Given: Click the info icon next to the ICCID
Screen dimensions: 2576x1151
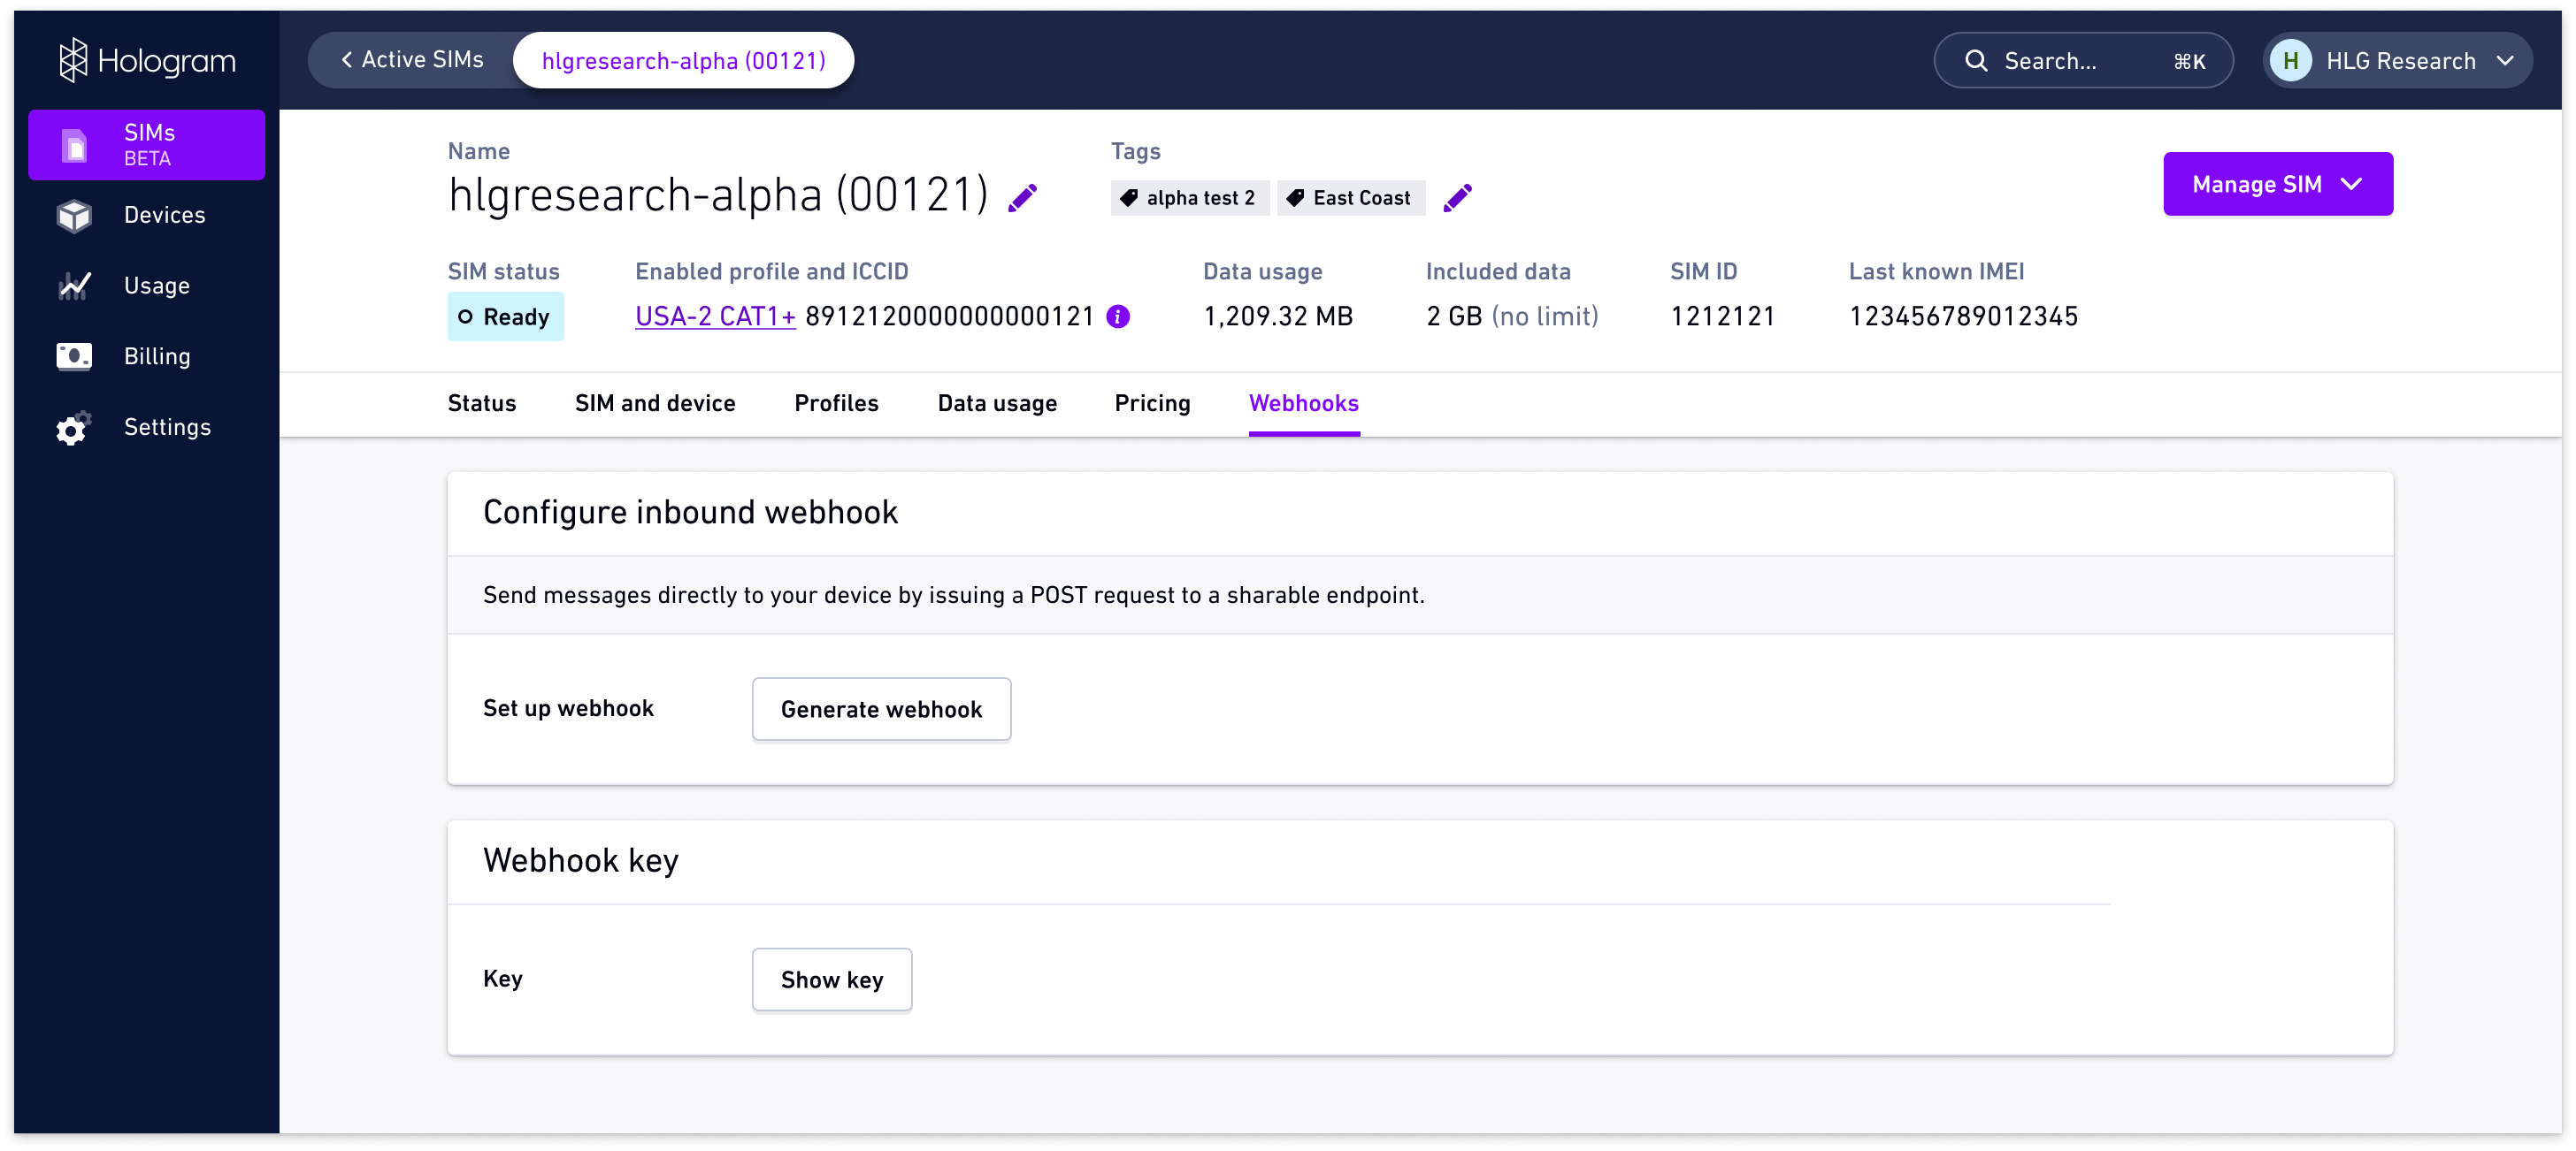Looking at the screenshot, I should [1118, 316].
